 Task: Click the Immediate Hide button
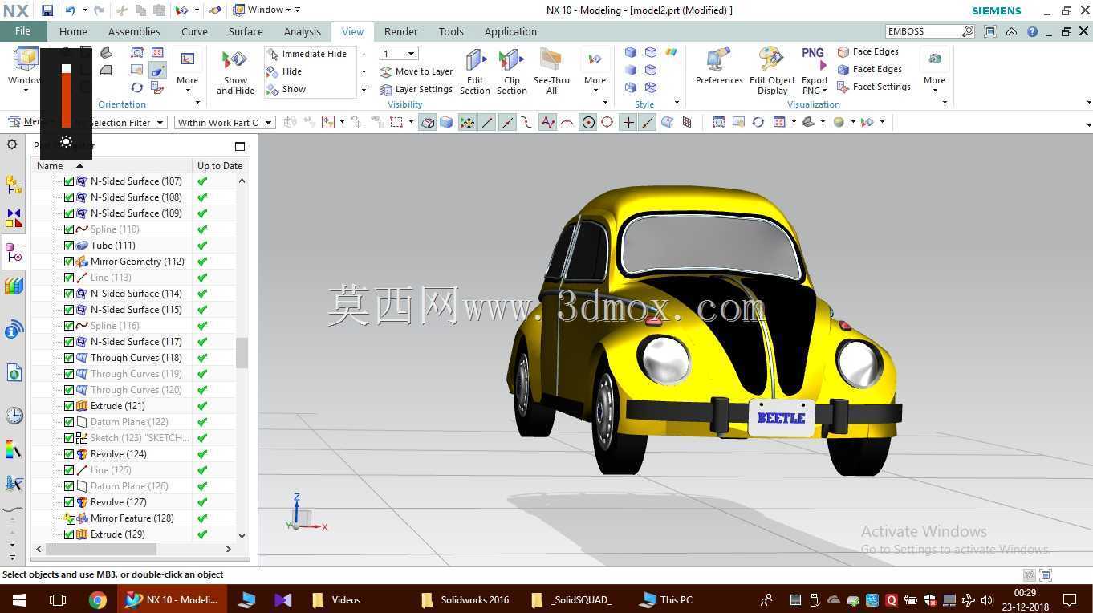click(307, 54)
